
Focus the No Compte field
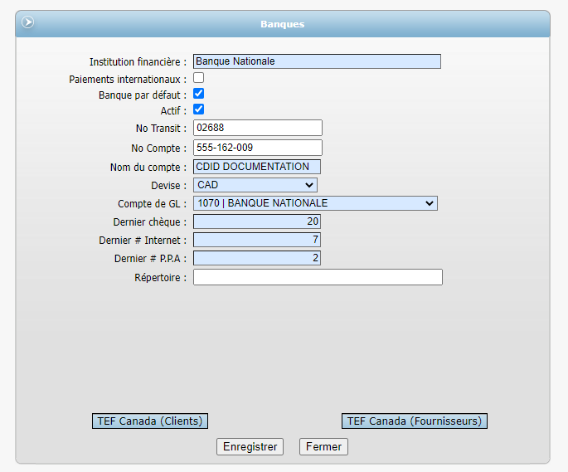click(x=257, y=148)
